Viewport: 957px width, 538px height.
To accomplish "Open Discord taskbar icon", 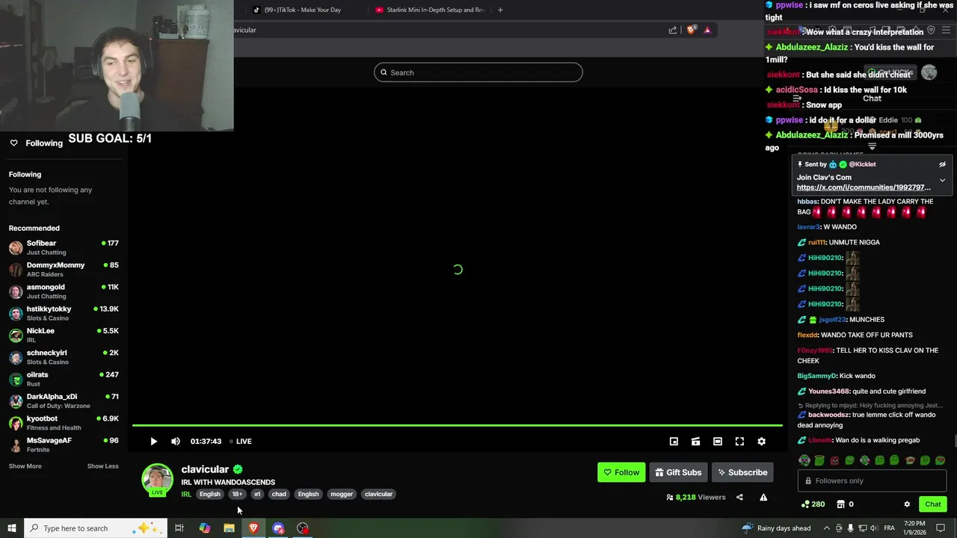I will [278, 528].
